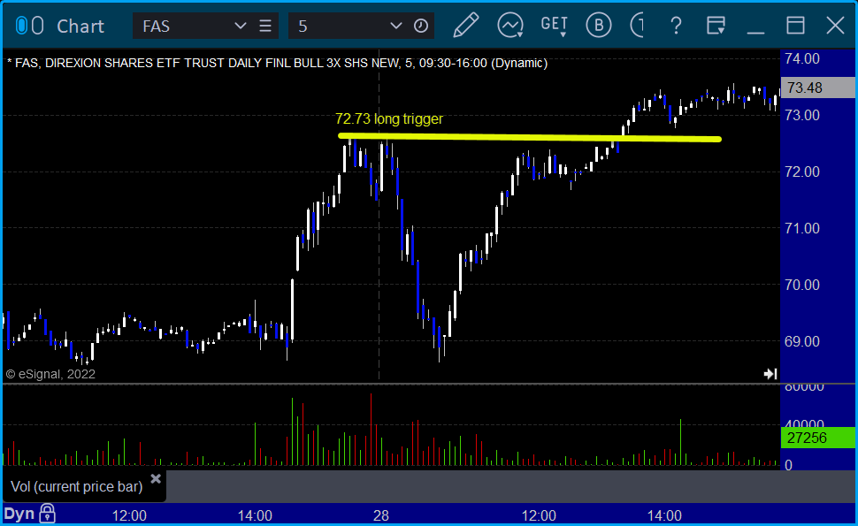858x526 pixels.
Task: Click the volume value 27256 marker
Action: (x=818, y=438)
